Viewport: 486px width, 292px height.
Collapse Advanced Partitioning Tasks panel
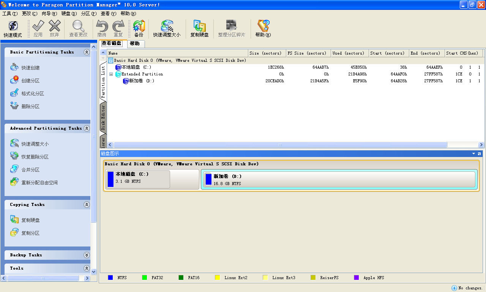(x=87, y=129)
